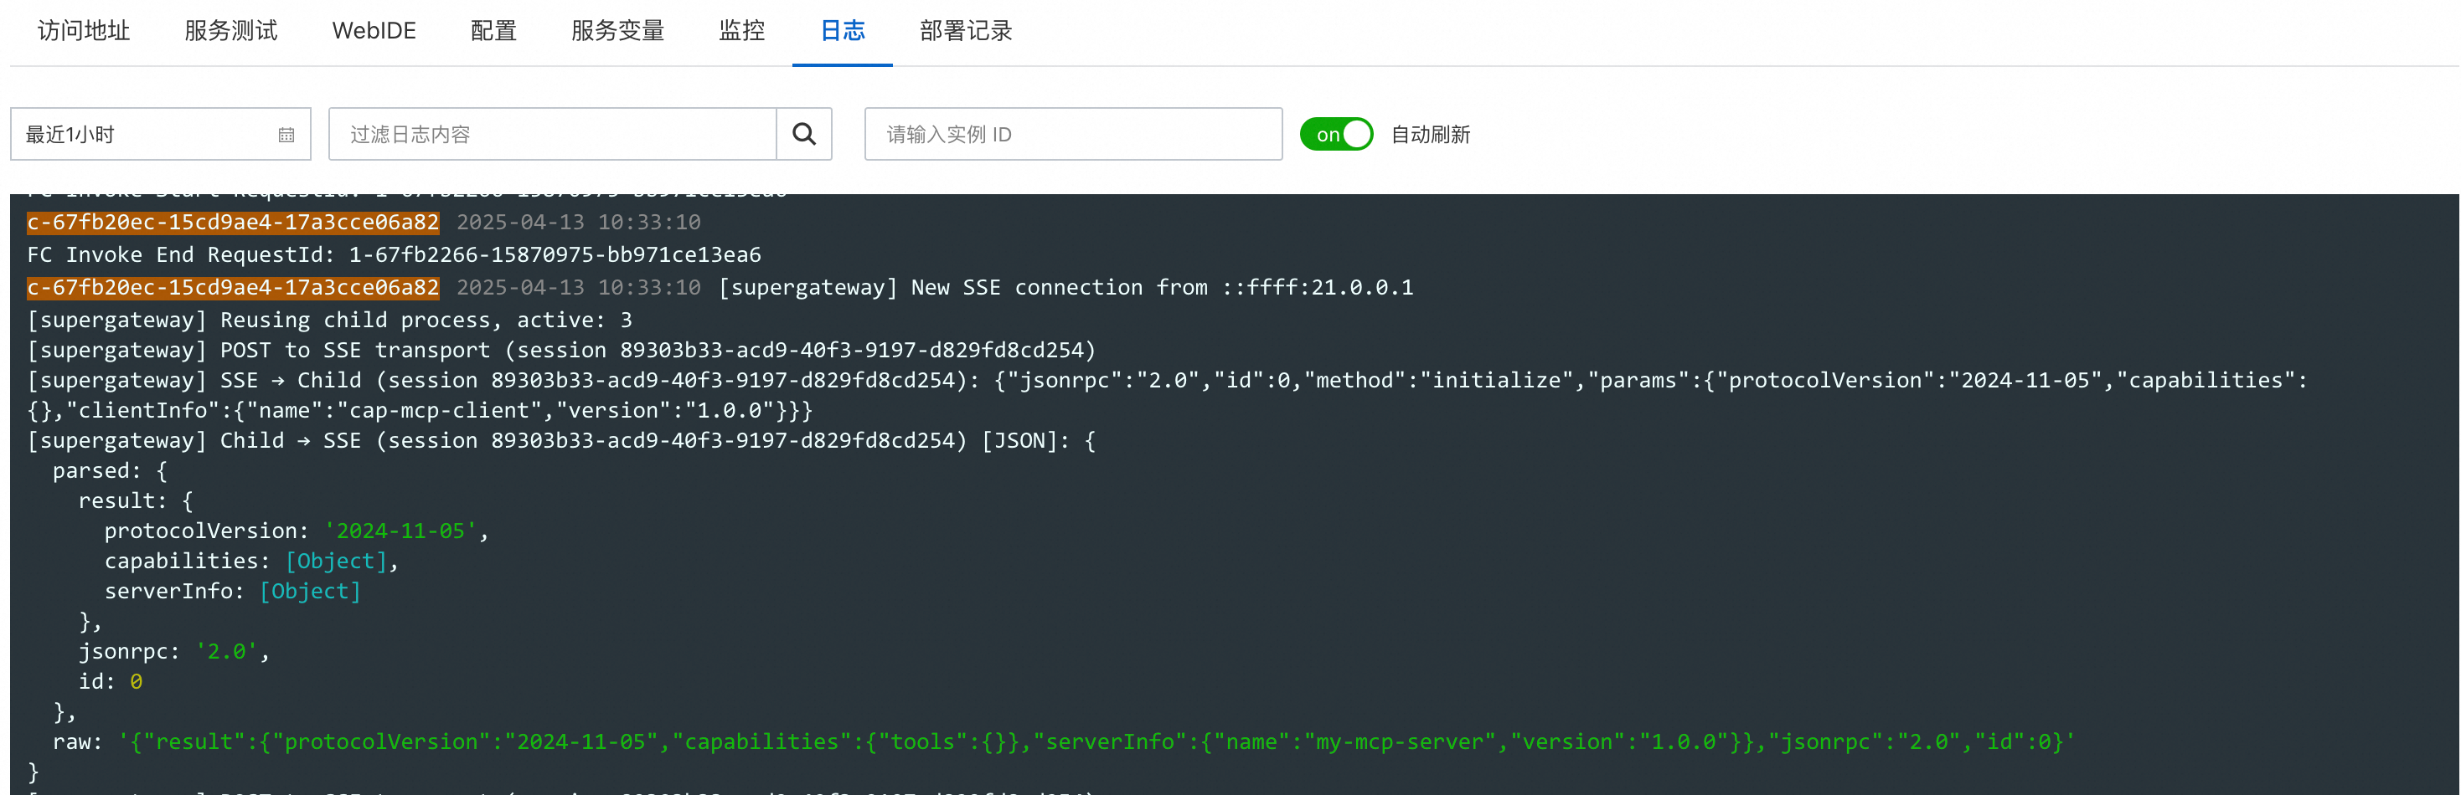Select the 日志 tab
Image resolution: width=2461 pixels, height=795 pixels.
pyautogui.click(x=842, y=32)
